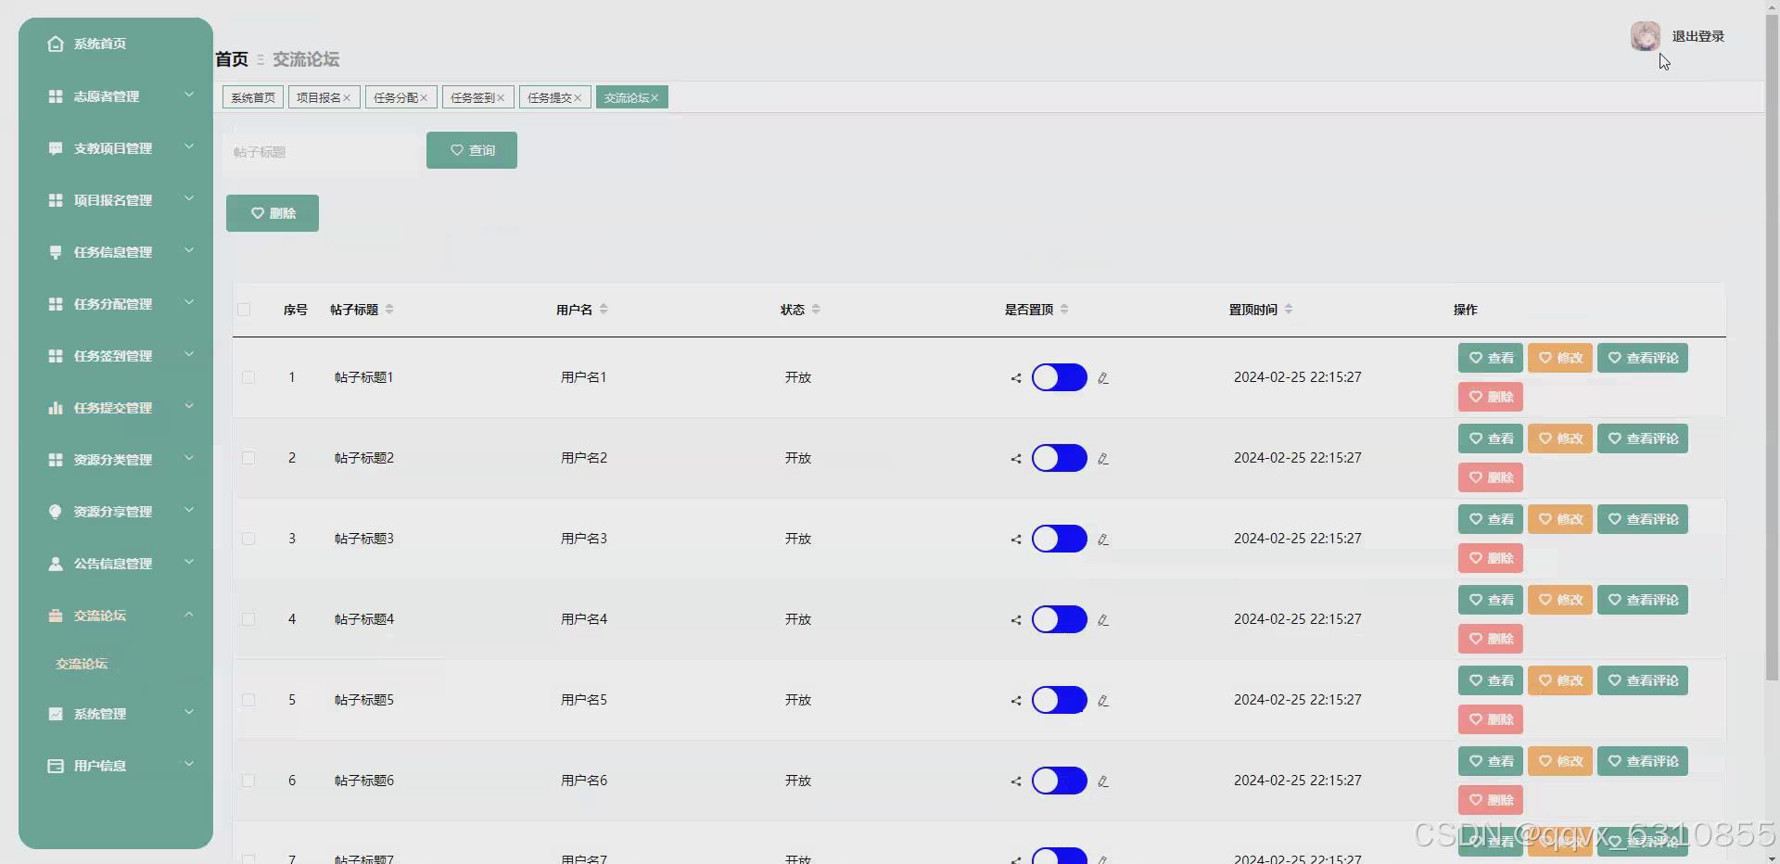Click the share icon in row 帖子标题1
1780x864 pixels.
pos(1016,378)
